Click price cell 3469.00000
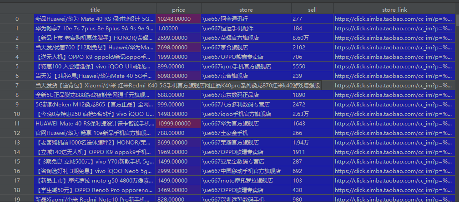459x202 pixels. [x=179, y=190]
